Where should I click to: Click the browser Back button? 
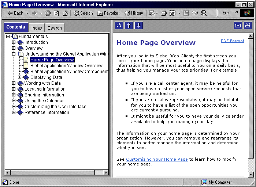pyautogui.click(x=15, y=13)
